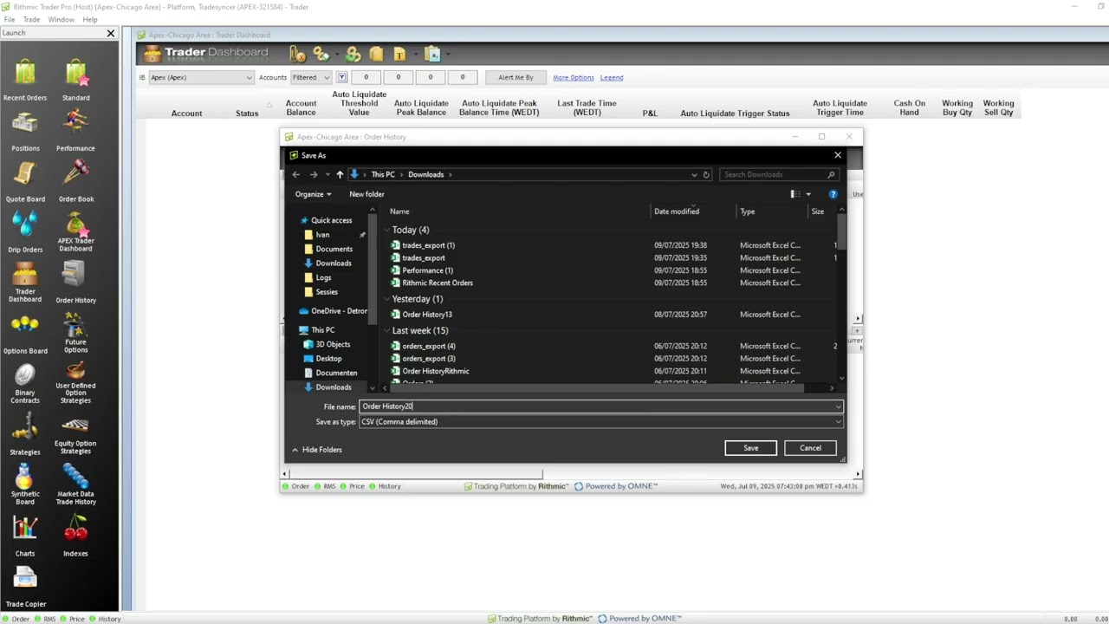This screenshot has height=624, width=1109.
Task: Click the Up one level arrow
Action: click(340, 174)
